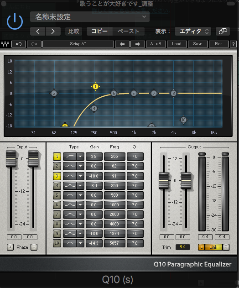The image size is (239, 288).
Task: Select band 7 marker on the graph
Action: [154, 93]
